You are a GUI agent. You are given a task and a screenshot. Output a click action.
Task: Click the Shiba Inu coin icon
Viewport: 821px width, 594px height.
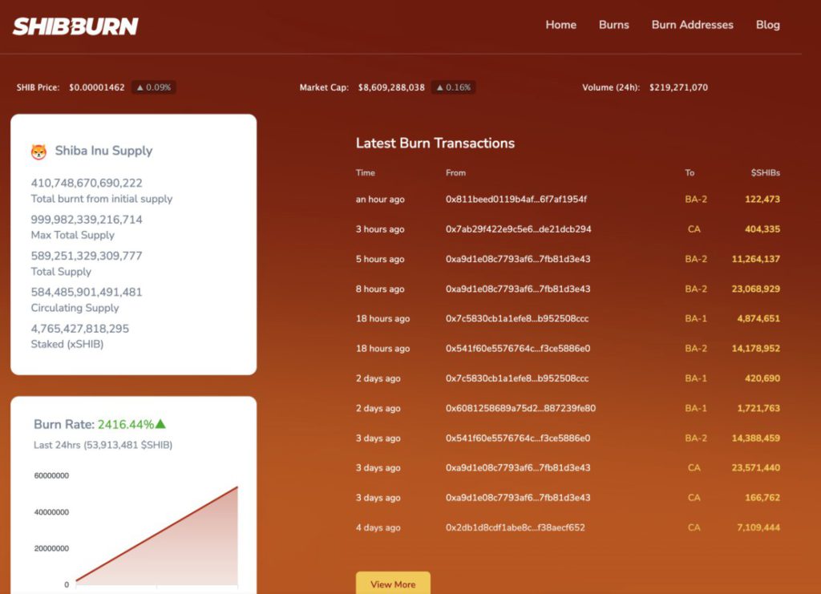coord(38,152)
